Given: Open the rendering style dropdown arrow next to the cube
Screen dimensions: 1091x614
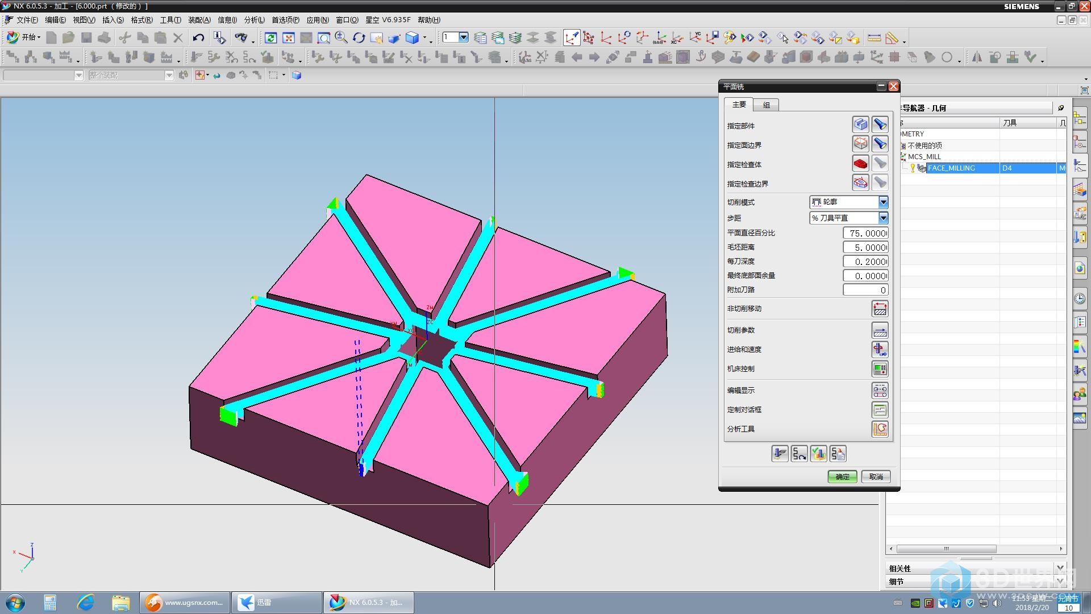Looking at the screenshot, I should pyautogui.click(x=424, y=39).
